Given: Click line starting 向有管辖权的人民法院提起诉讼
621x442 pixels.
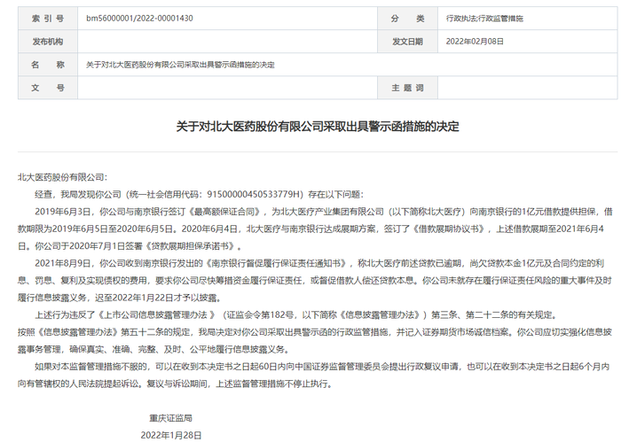Looking at the screenshot, I should pos(175,384).
